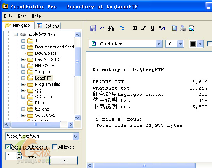Click the tree structure icon in toolbar
Image resolution: width=212 pixels, height=168 pixels.
click(x=122, y=28)
